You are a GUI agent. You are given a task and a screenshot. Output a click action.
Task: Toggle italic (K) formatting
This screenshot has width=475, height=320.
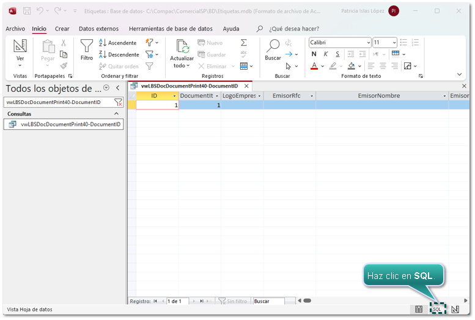pyautogui.click(x=325, y=54)
